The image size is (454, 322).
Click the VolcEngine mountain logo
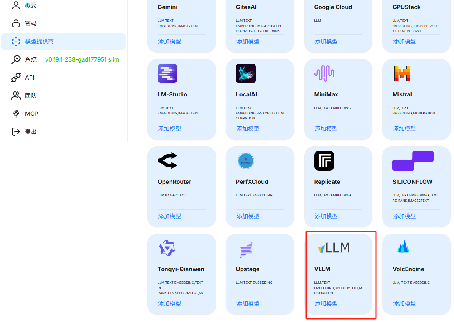click(404, 247)
